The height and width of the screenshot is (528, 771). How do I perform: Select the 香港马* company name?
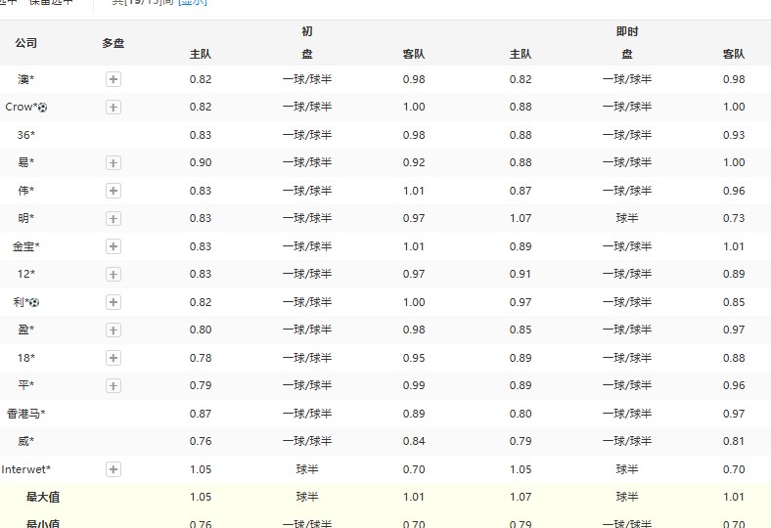point(26,414)
